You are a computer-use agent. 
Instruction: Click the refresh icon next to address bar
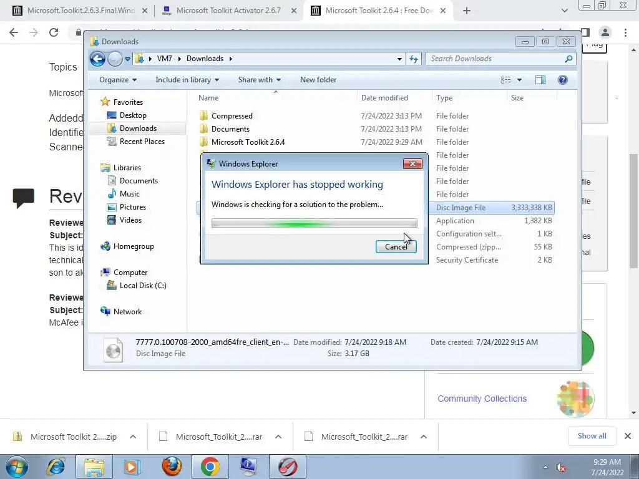[414, 59]
